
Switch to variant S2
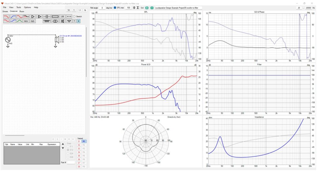click(x=79, y=145)
